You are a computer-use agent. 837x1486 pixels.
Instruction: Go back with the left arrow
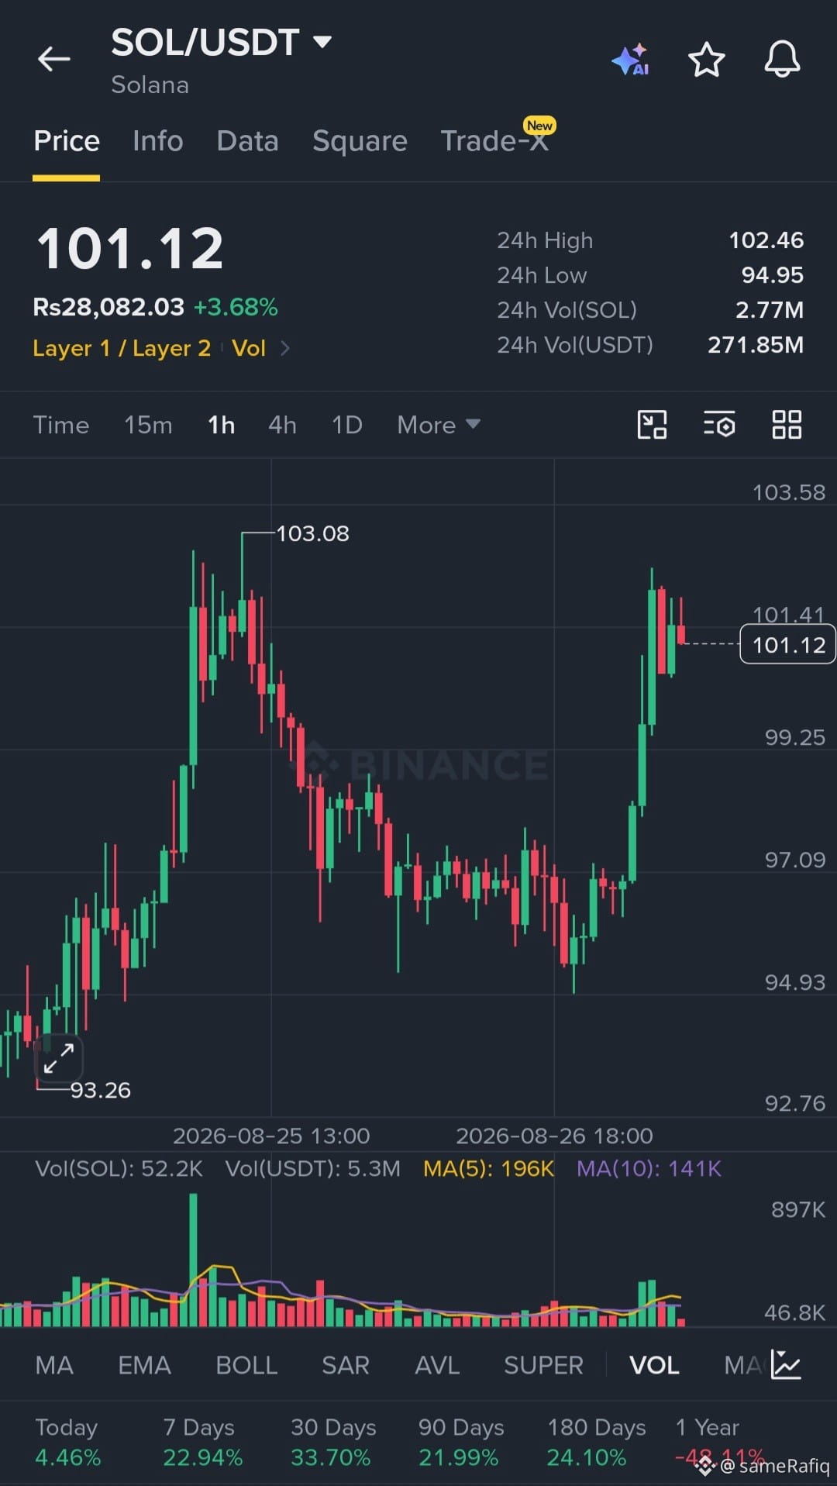coord(54,59)
